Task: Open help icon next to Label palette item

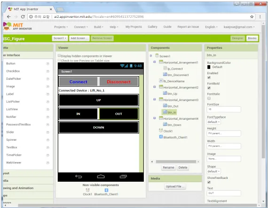Action: point(47,94)
